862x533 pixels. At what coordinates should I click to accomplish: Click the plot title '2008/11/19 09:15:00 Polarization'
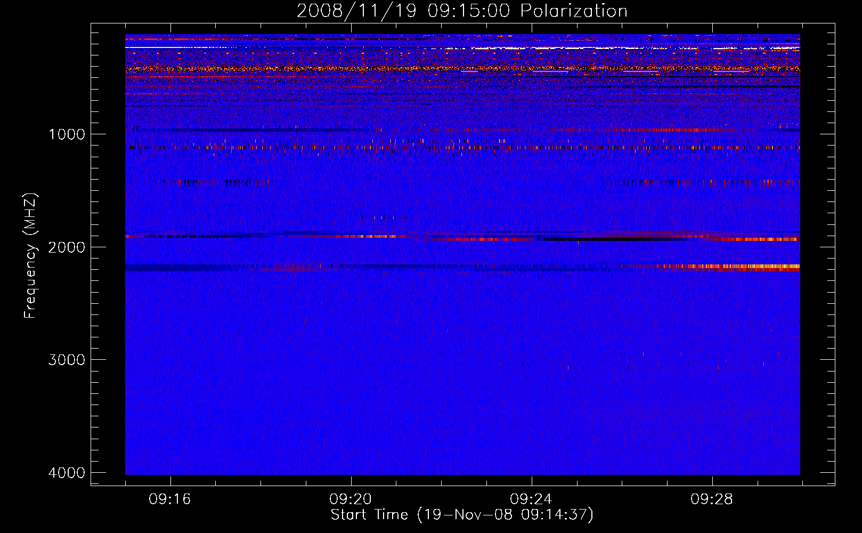click(x=462, y=11)
